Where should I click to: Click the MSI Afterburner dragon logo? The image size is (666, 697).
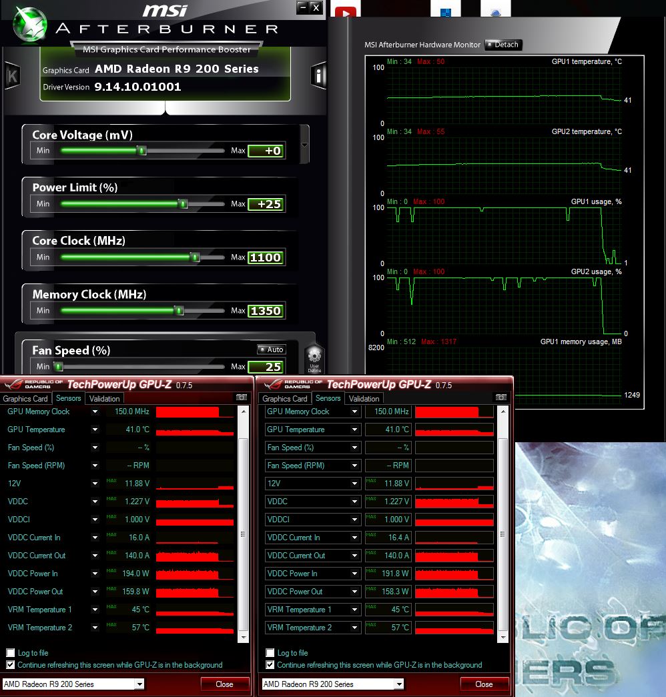point(29,25)
